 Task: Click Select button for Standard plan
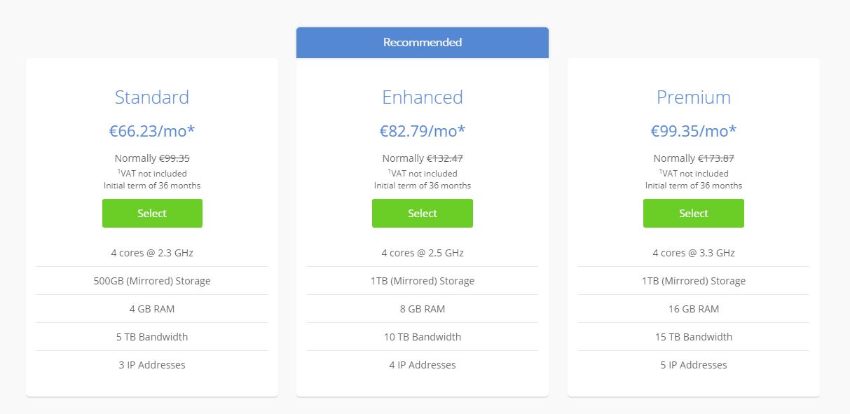click(152, 213)
